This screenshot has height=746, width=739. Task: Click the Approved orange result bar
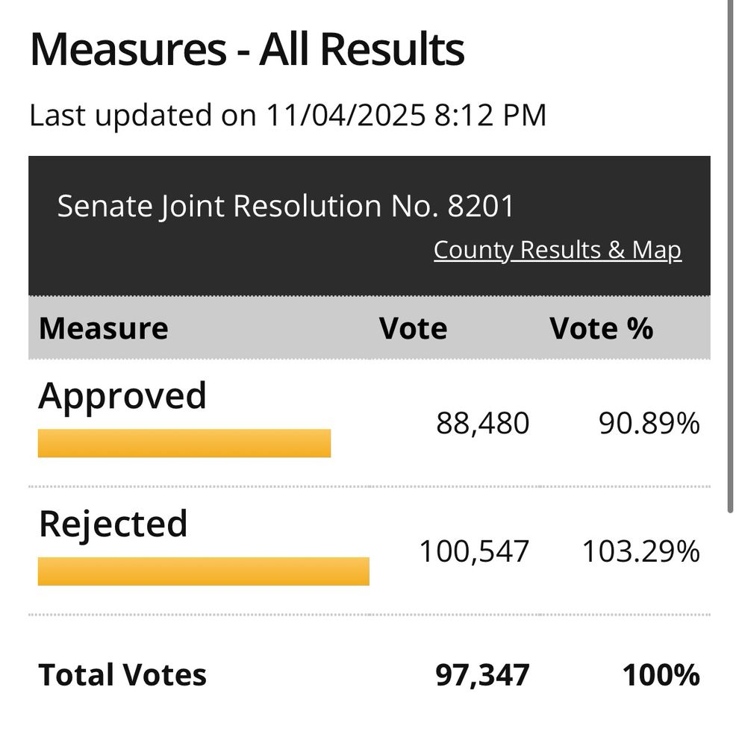(184, 443)
